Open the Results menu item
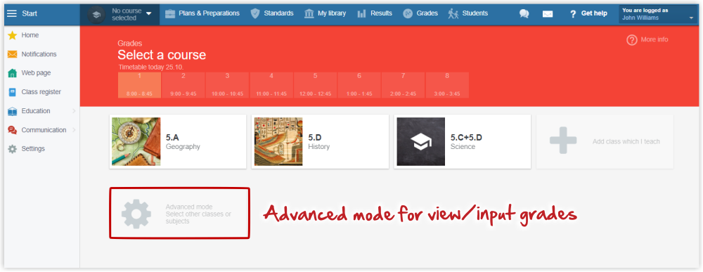703x272 pixels. [x=375, y=13]
